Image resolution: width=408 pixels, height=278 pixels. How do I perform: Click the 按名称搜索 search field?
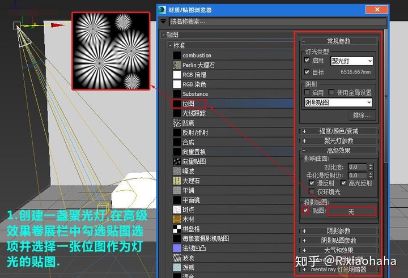[277, 22]
